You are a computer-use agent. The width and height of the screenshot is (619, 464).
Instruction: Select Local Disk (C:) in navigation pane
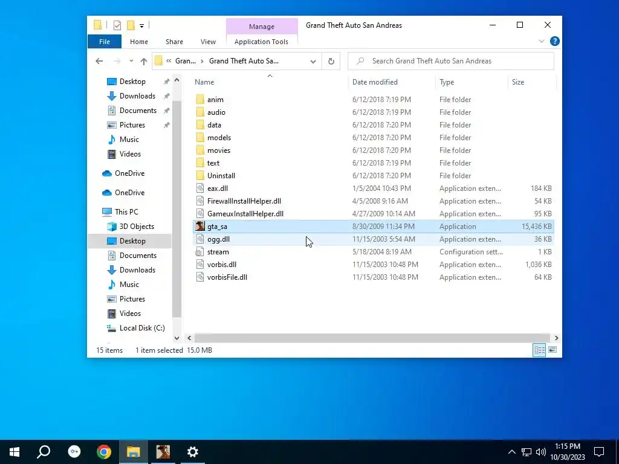point(141,328)
